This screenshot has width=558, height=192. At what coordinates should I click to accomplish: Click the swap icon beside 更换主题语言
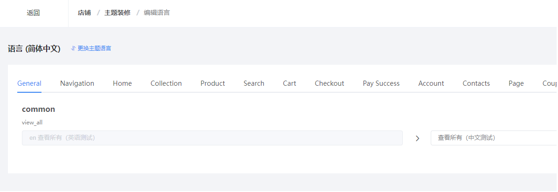click(x=73, y=48)
